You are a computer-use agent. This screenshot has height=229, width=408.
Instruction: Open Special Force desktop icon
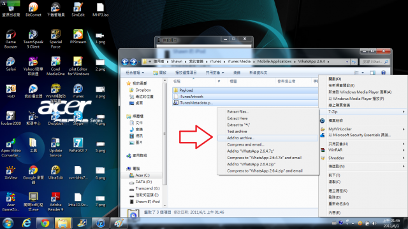coord(55,39)
